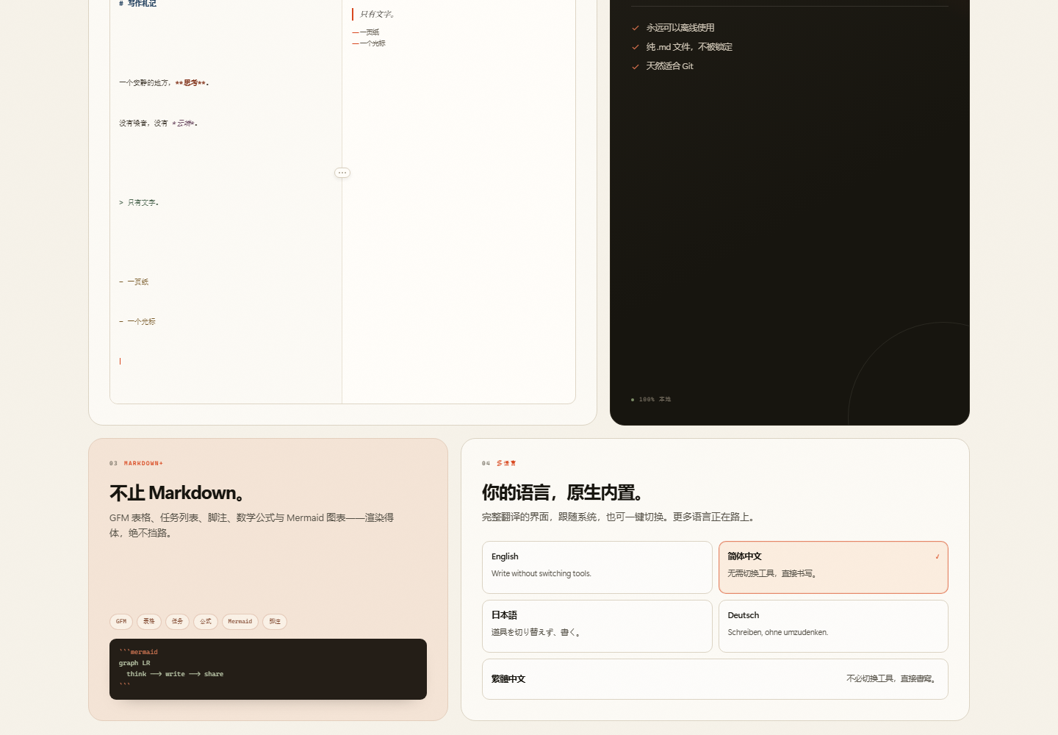
Task: Click the '**思考**' bold text in editor
Action: (x=191, y=83)
